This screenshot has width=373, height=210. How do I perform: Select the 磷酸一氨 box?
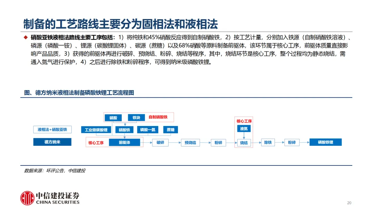coord(147,130)
